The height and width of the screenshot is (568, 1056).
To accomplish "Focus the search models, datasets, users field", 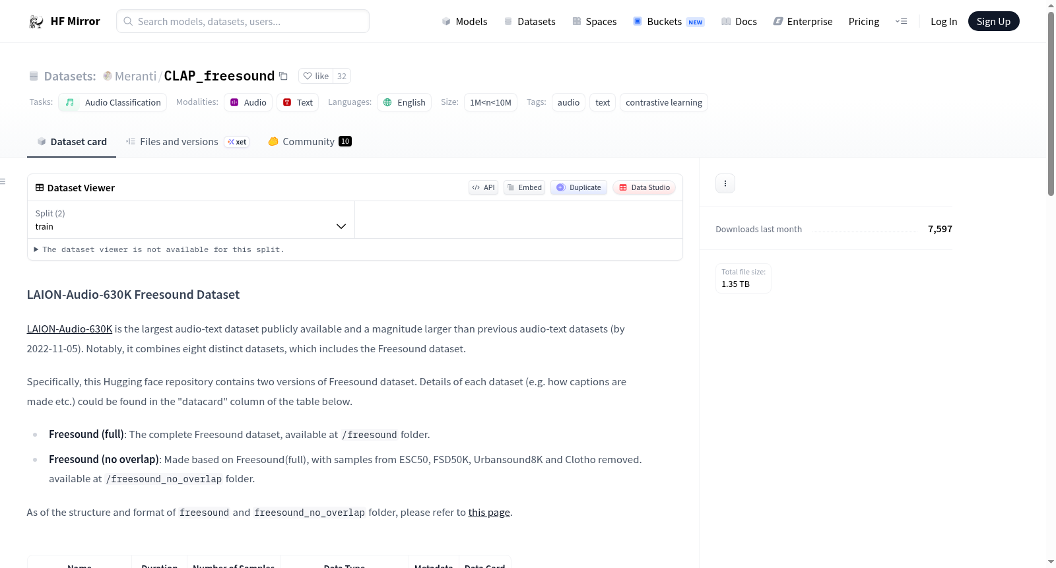I will 243,21.
